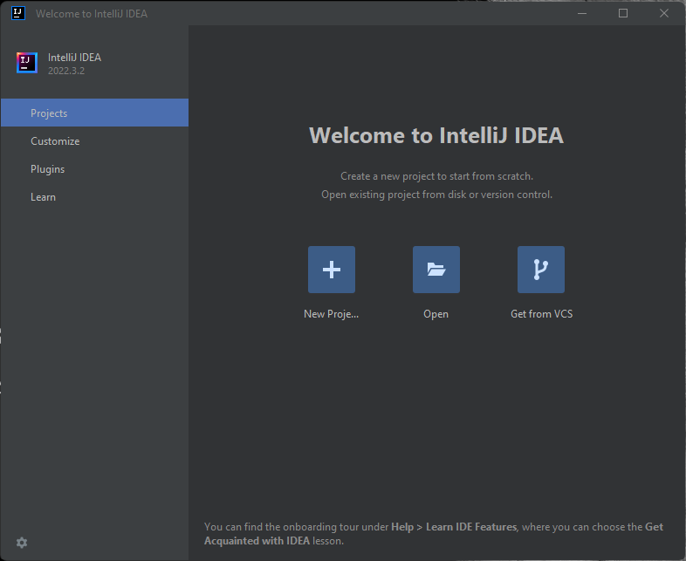
Task: Click the 'Learn IDE Features' bold text
Action: (x=471, y=527)
